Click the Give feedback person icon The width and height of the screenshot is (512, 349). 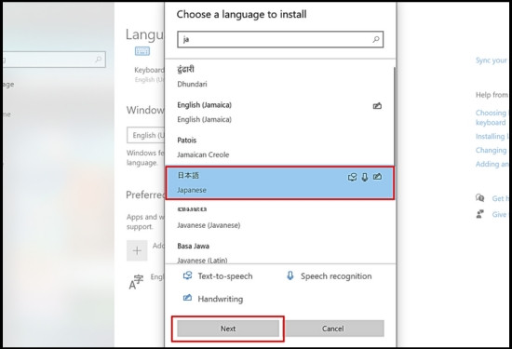click(x=480, y=214)
